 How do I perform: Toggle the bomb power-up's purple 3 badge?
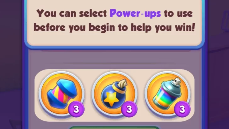point(129,109)
